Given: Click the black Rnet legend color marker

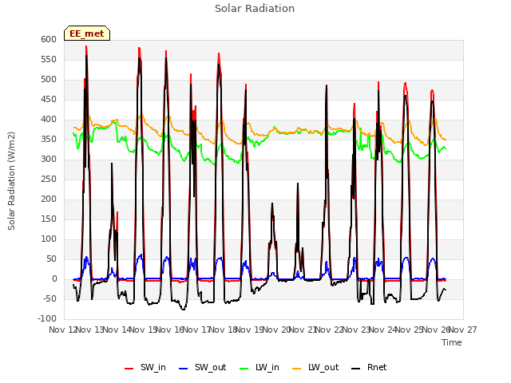Looking at the screenshot, I should [356, 369].
